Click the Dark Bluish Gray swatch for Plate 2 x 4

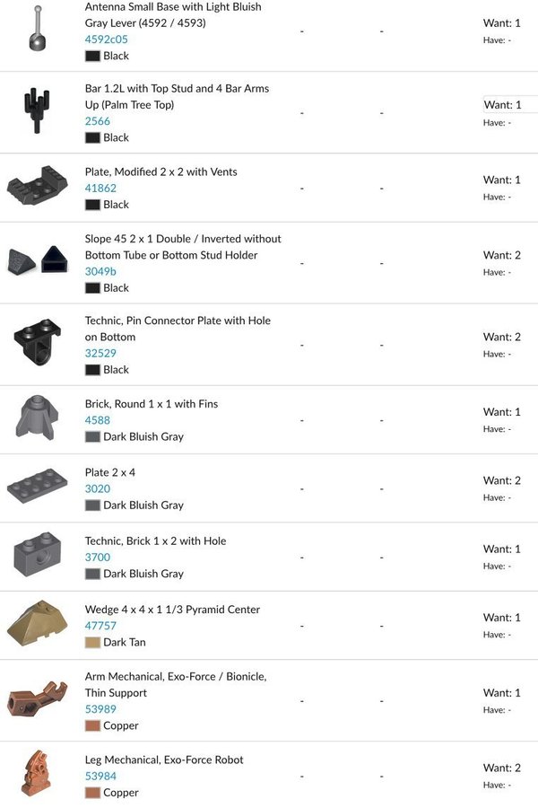click(x=92, y=505)
